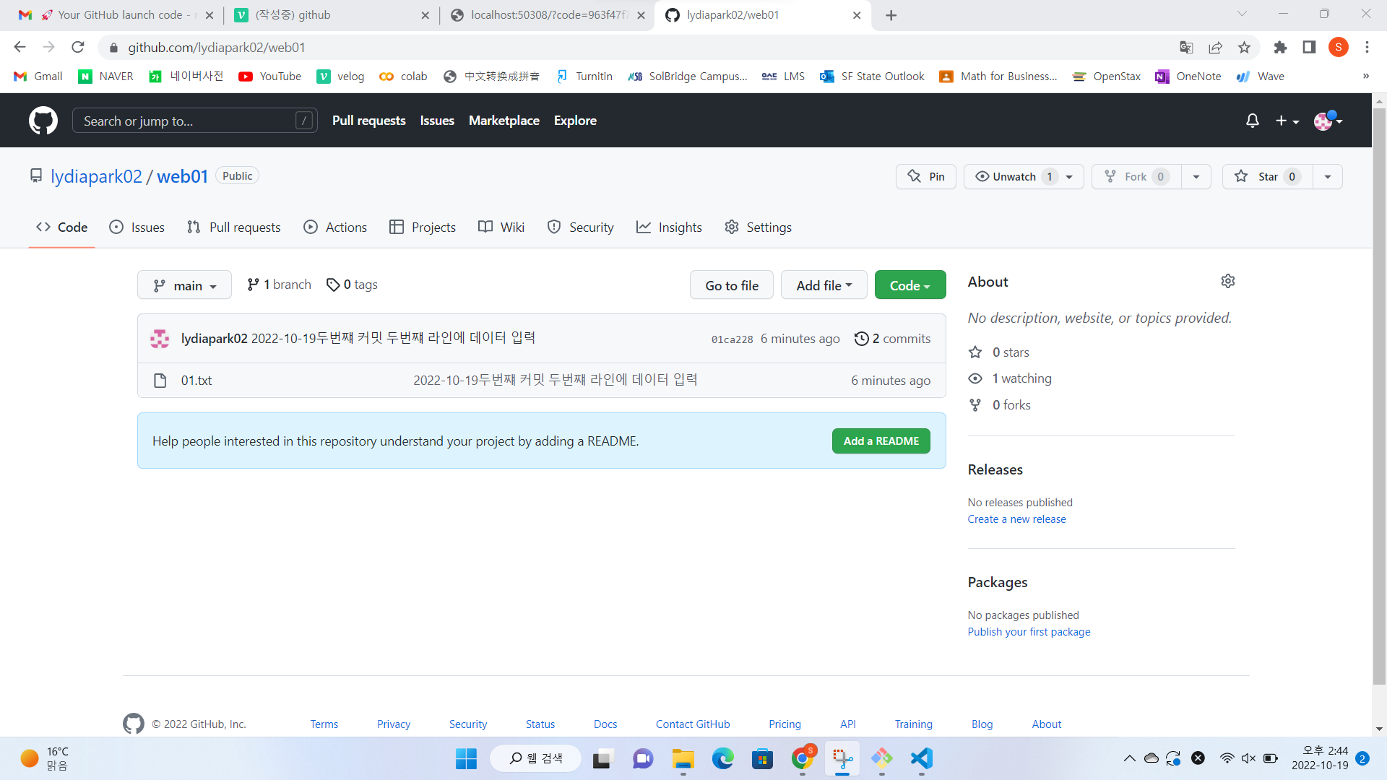Click the commit history clock icon

click(861, 338)
